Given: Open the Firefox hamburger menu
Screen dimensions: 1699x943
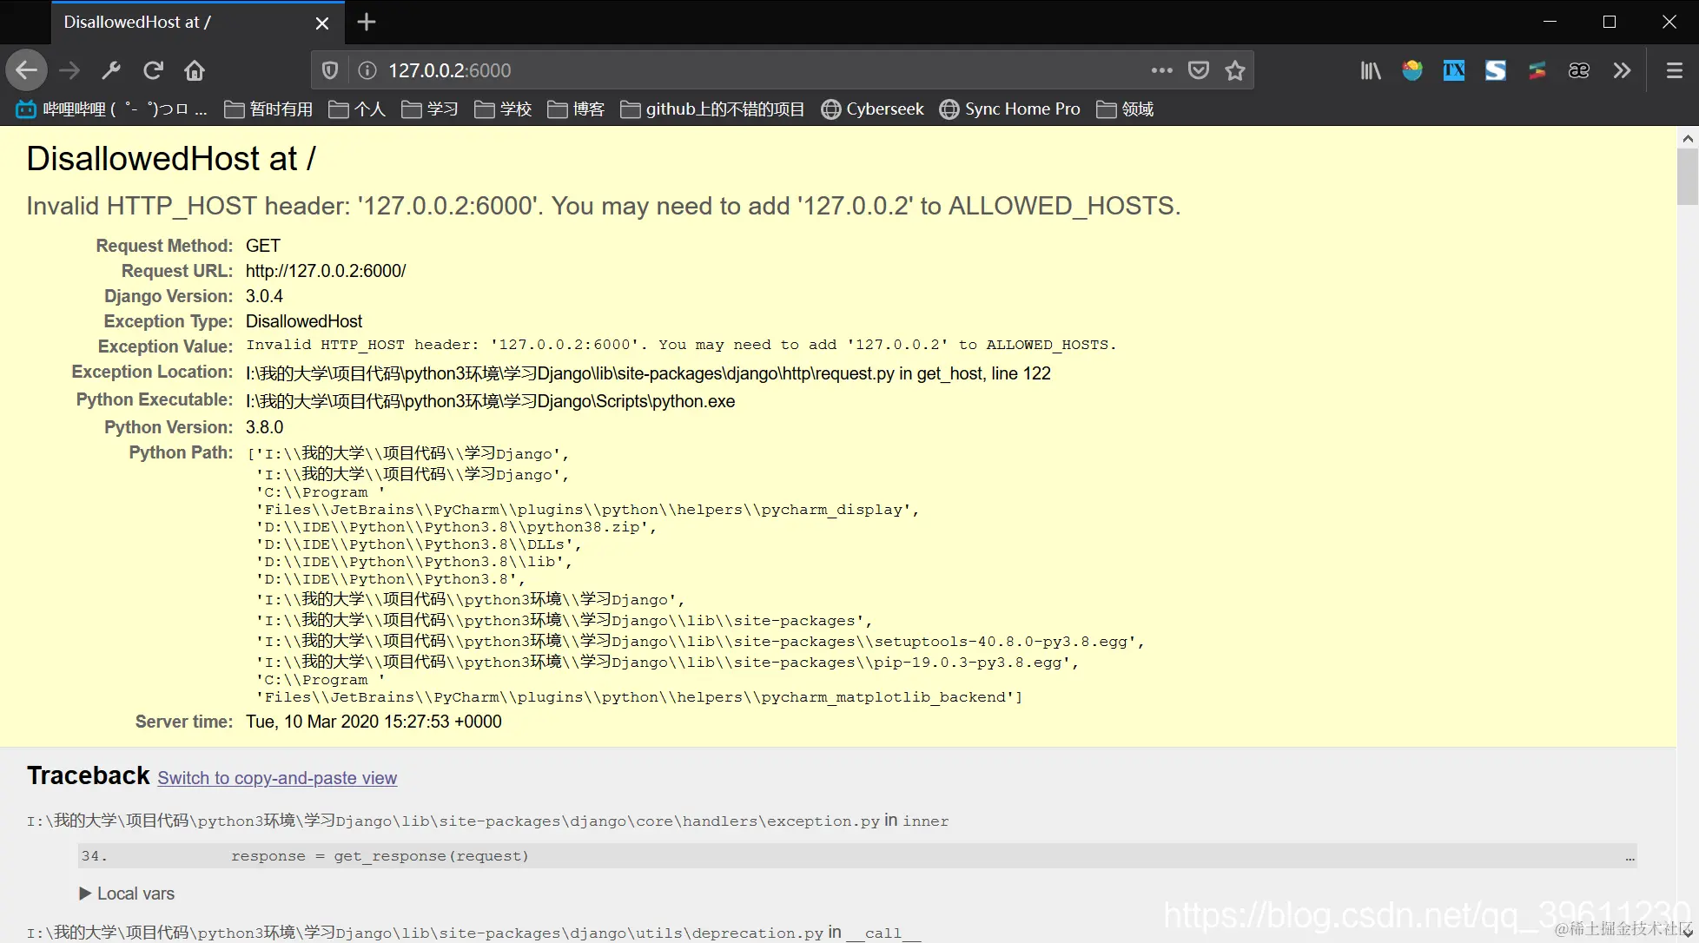Looking at the screenshot, I should [1675, 70].
